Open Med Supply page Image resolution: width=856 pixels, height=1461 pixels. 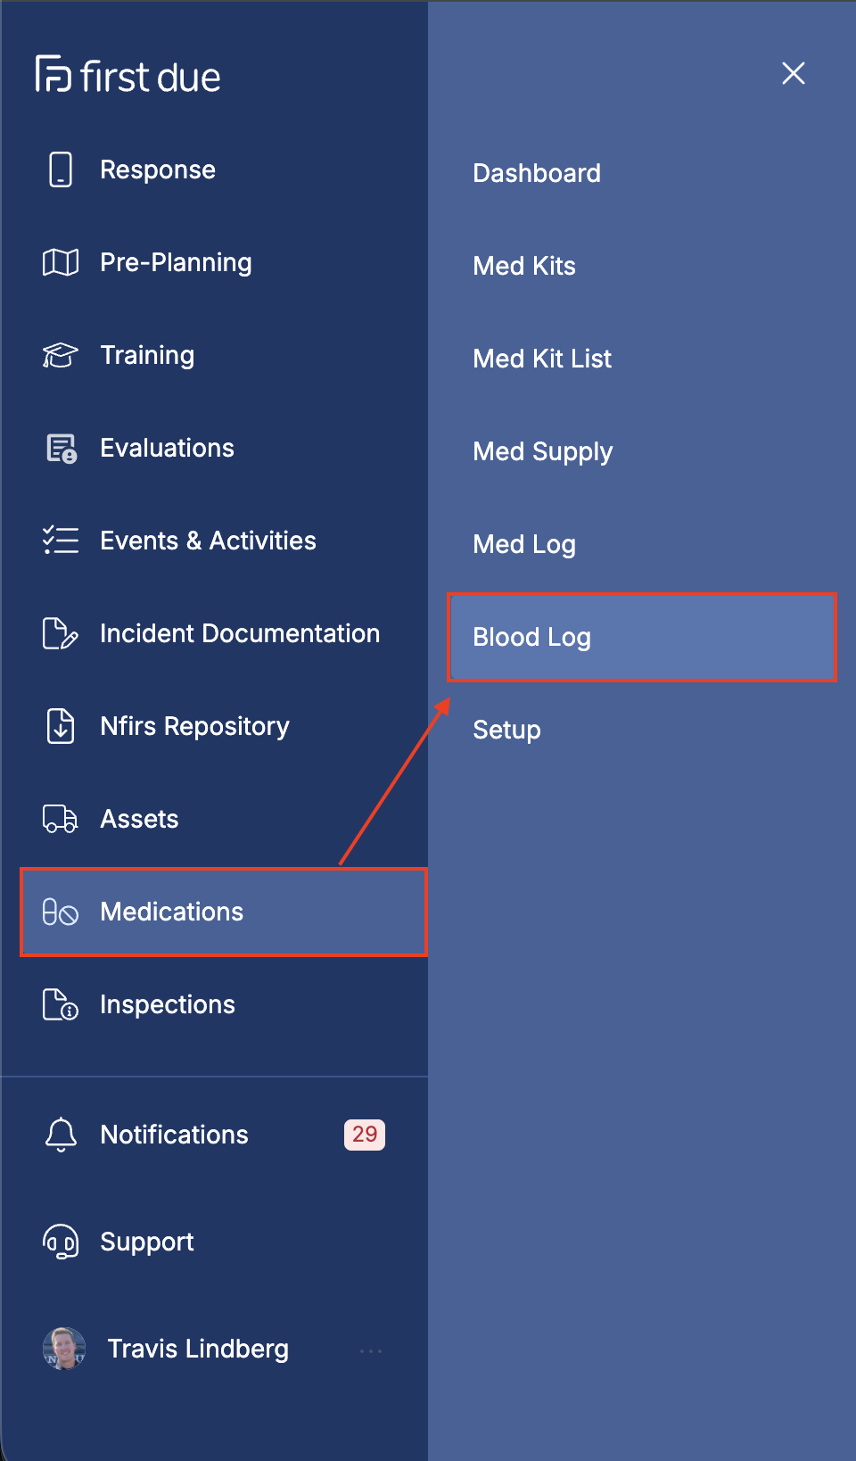pyautogui.click(x=543, y=451)
